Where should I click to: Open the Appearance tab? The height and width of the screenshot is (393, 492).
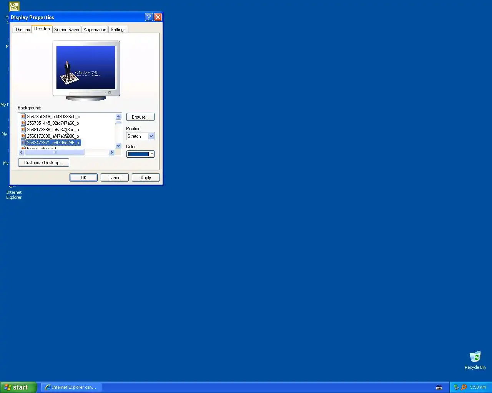click(95, 30)
